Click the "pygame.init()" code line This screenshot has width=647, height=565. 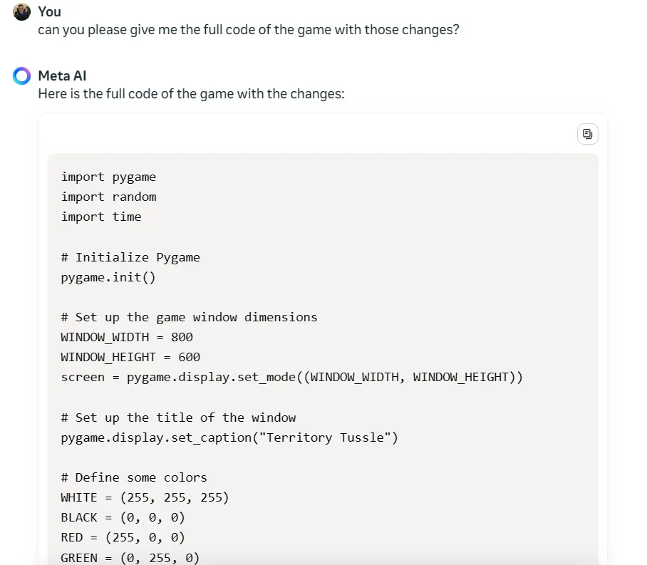108,277
